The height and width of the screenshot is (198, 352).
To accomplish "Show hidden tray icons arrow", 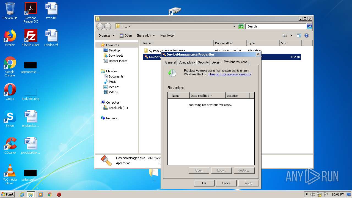I will (x=307, y=194).
